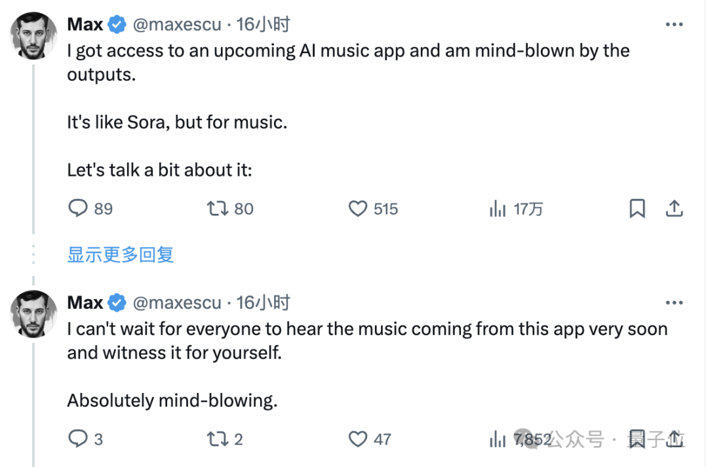Open the more options menu on first tweet
The width and height of the screenshot is (708, 467).
[674, 24]
